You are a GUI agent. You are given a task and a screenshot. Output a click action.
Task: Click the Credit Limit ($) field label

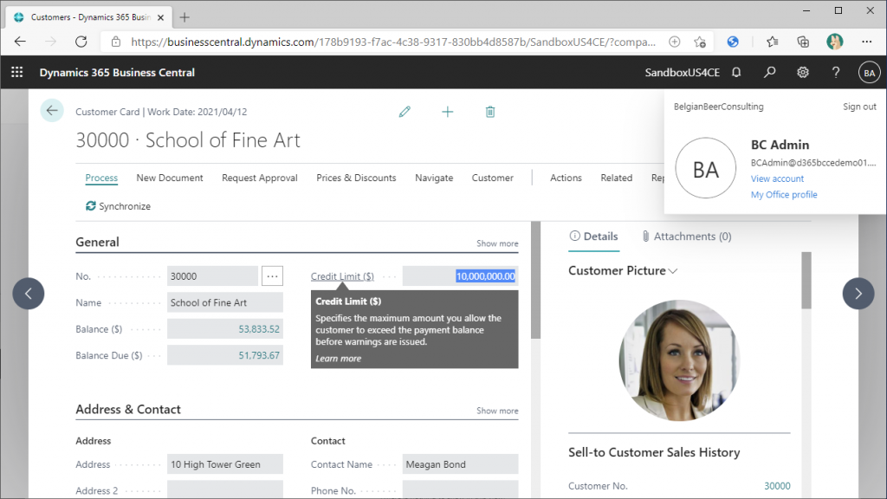pos(342,276)
